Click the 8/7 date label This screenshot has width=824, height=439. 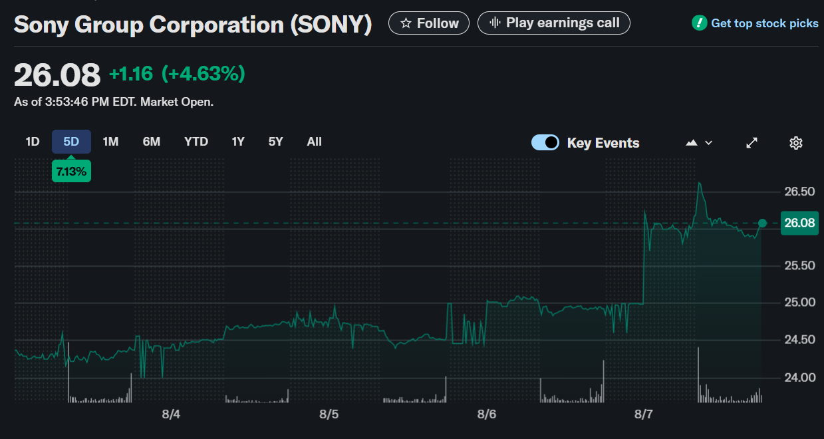[x=644, y=414]
